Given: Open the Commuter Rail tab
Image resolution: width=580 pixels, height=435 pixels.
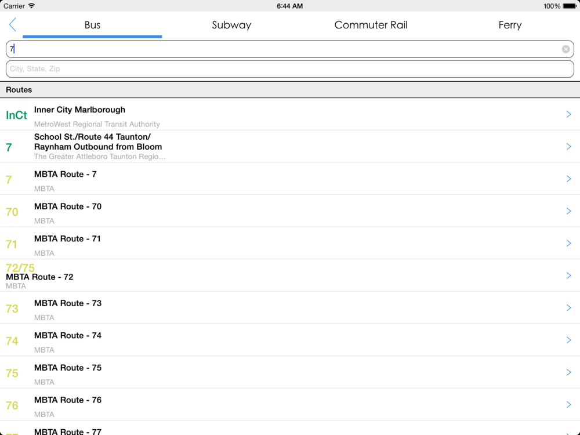Looking at the screenshot, I should click(x=371, y=25).
